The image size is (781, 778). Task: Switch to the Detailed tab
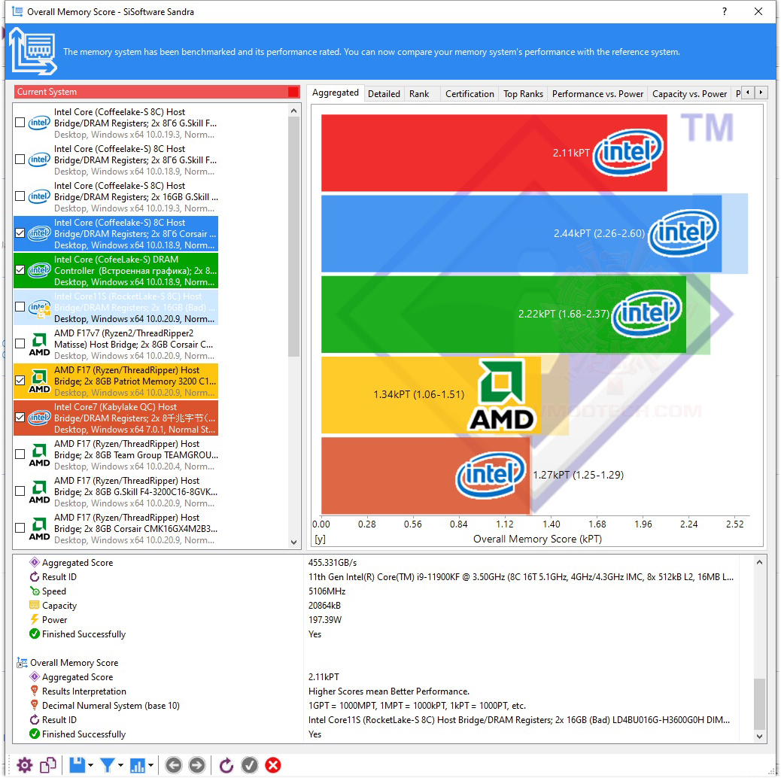(384, 93)
